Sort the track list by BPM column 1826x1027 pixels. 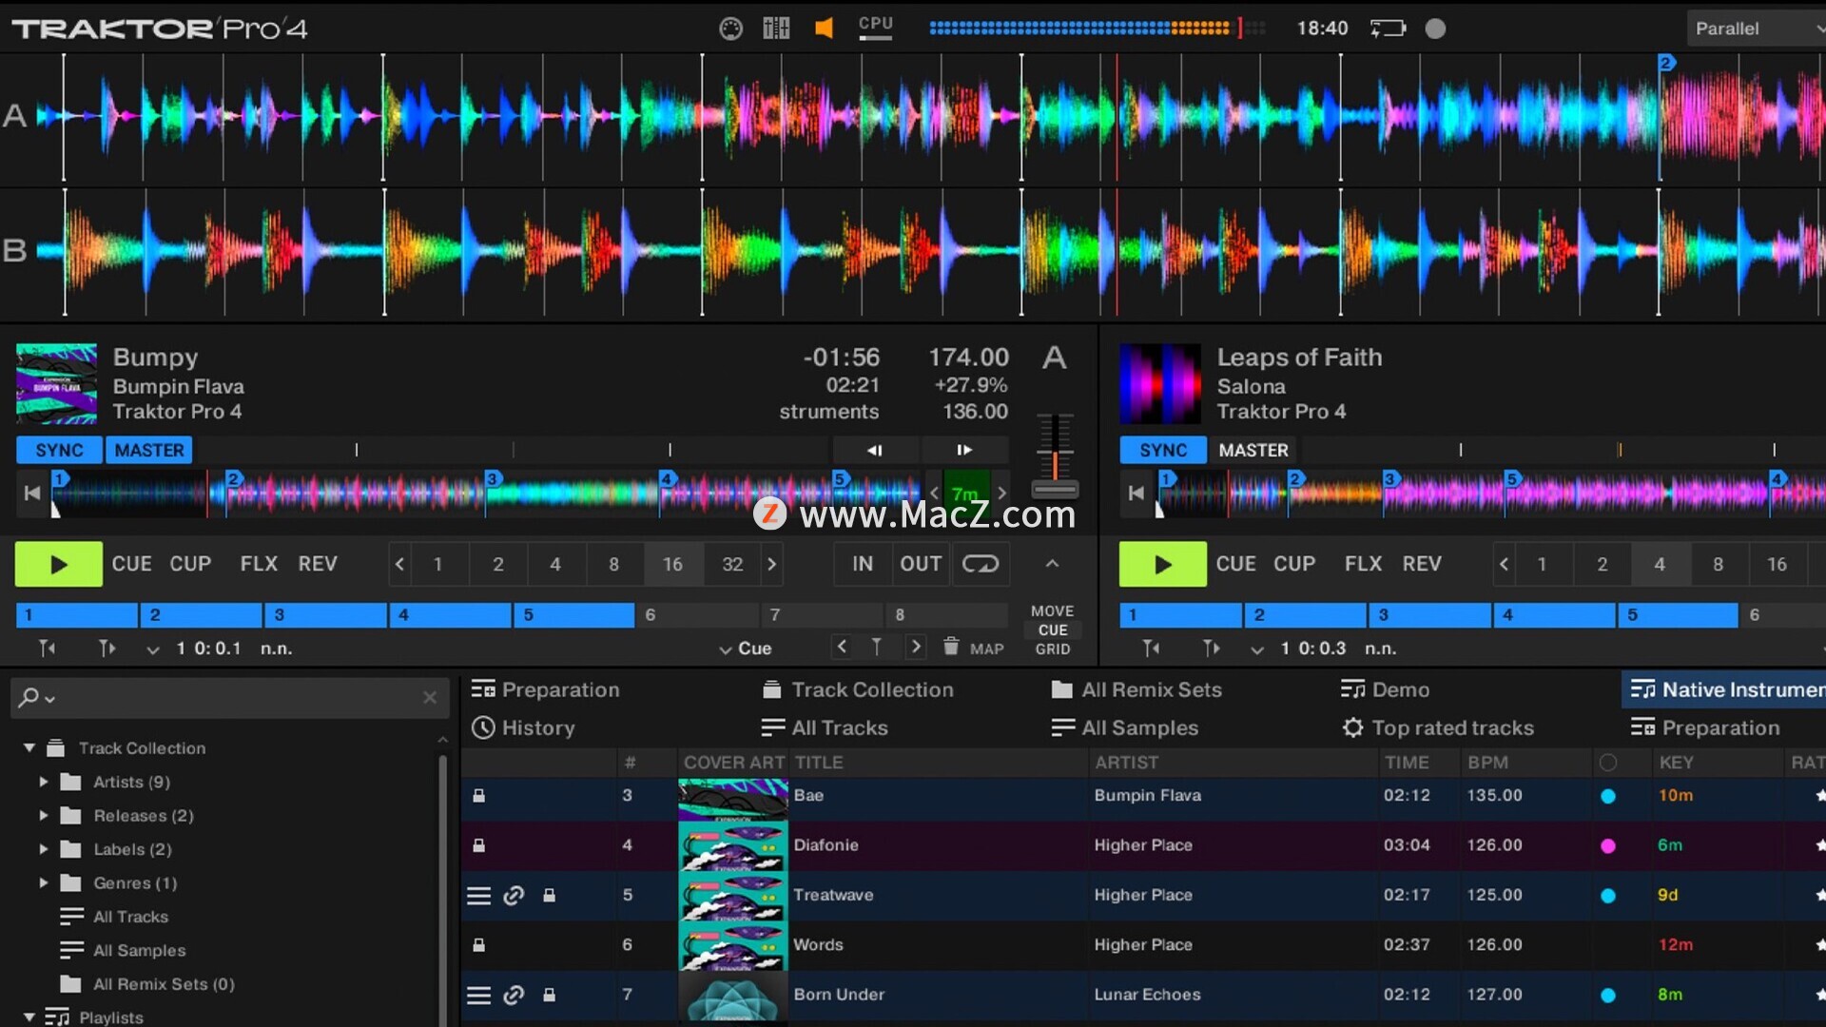coord(1487,763)
